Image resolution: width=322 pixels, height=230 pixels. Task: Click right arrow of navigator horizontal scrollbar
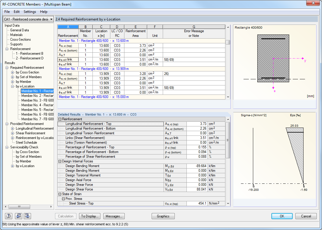tap(51, 207)
